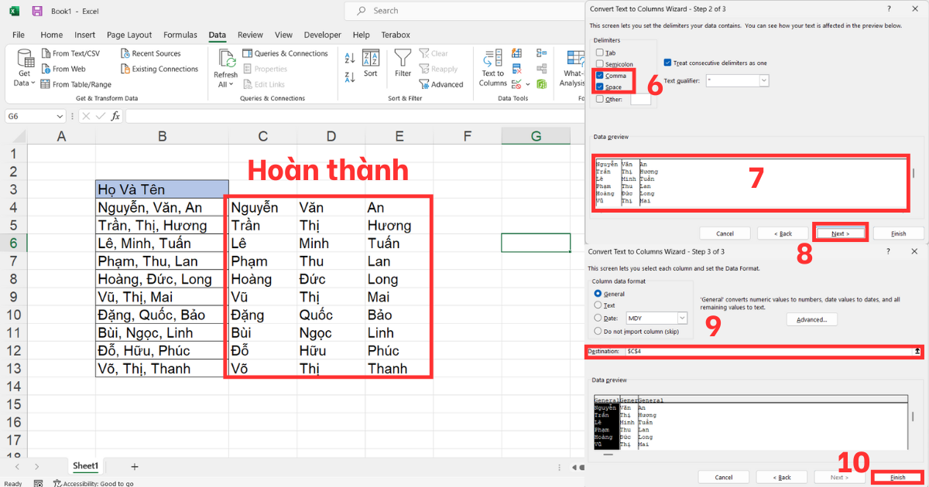929x487 pixels.
Task: Click Next in Step 2 wizard
Action: 841,233
